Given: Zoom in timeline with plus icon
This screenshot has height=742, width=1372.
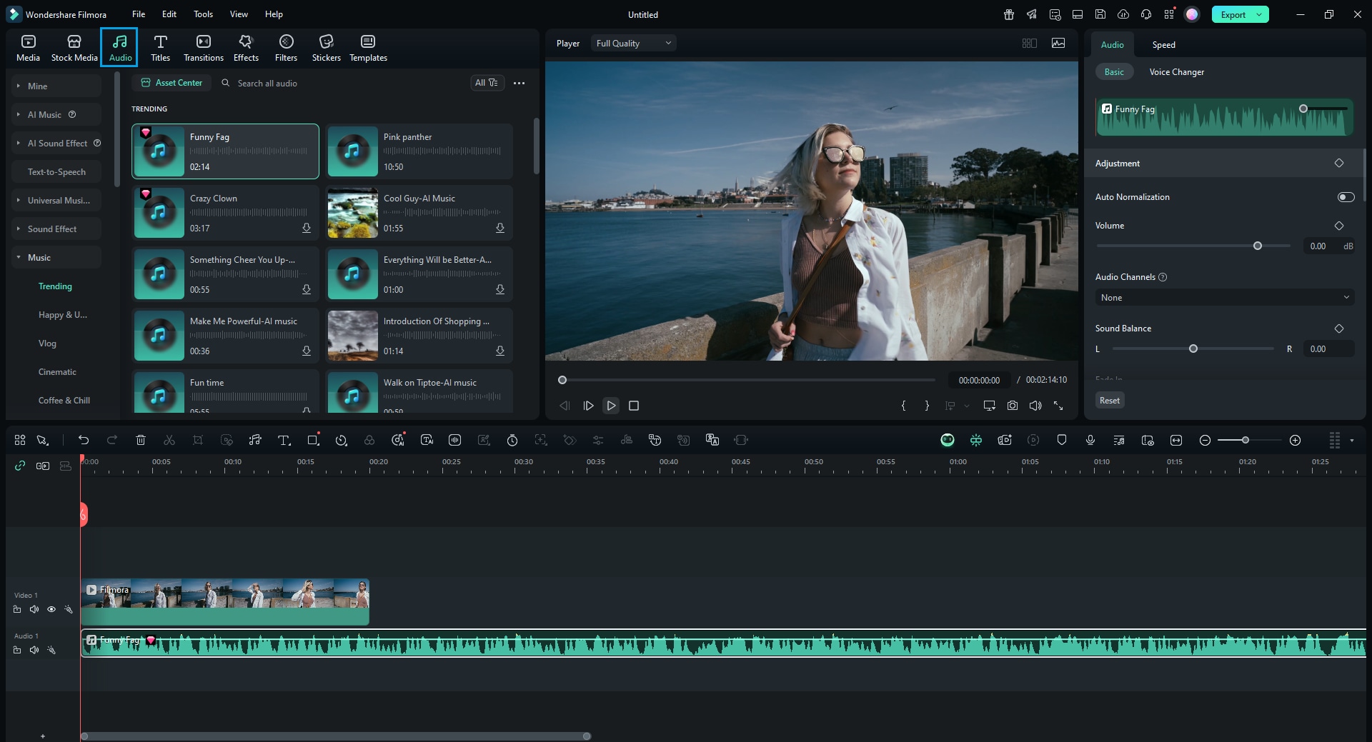Looking at the screenshot, I should pyautogui.click(x=1295, y=440).
